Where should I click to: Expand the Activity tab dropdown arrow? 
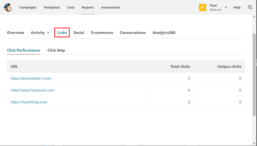tap(48, 33)
